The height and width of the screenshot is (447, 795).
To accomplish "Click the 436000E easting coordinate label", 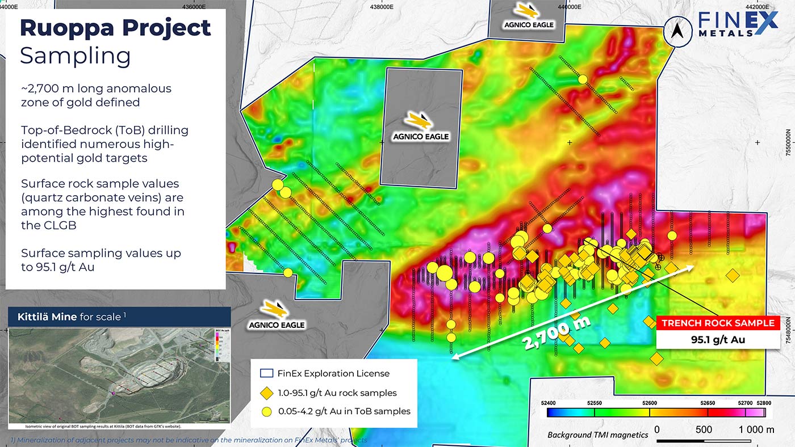I will click(x=193, y=7).
